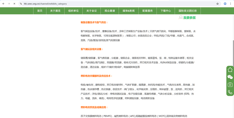
Task: Expand the 组织单位 navigation menu
Action: [73, 11]
